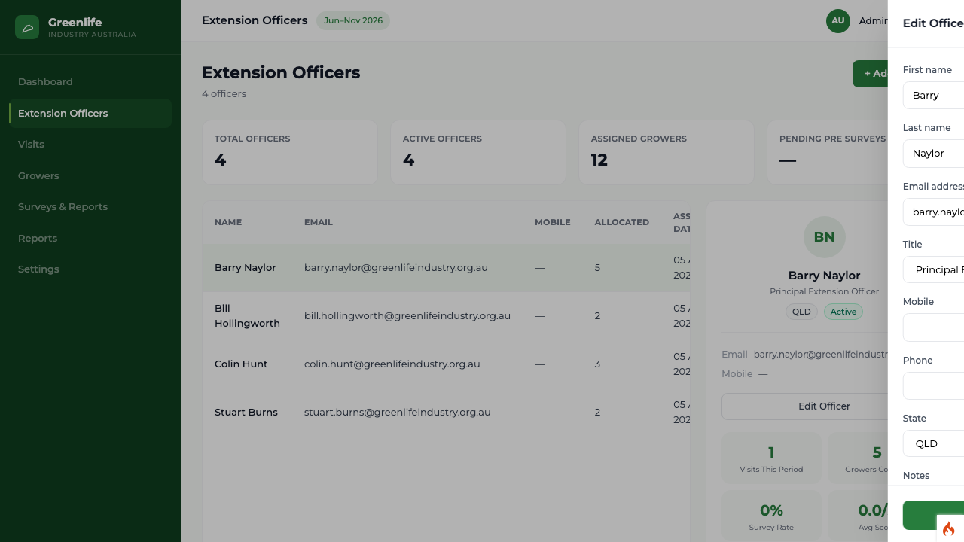Click the Total Officers stat card
The width and height of the screenshot is (964, 542).
point(290,152)
